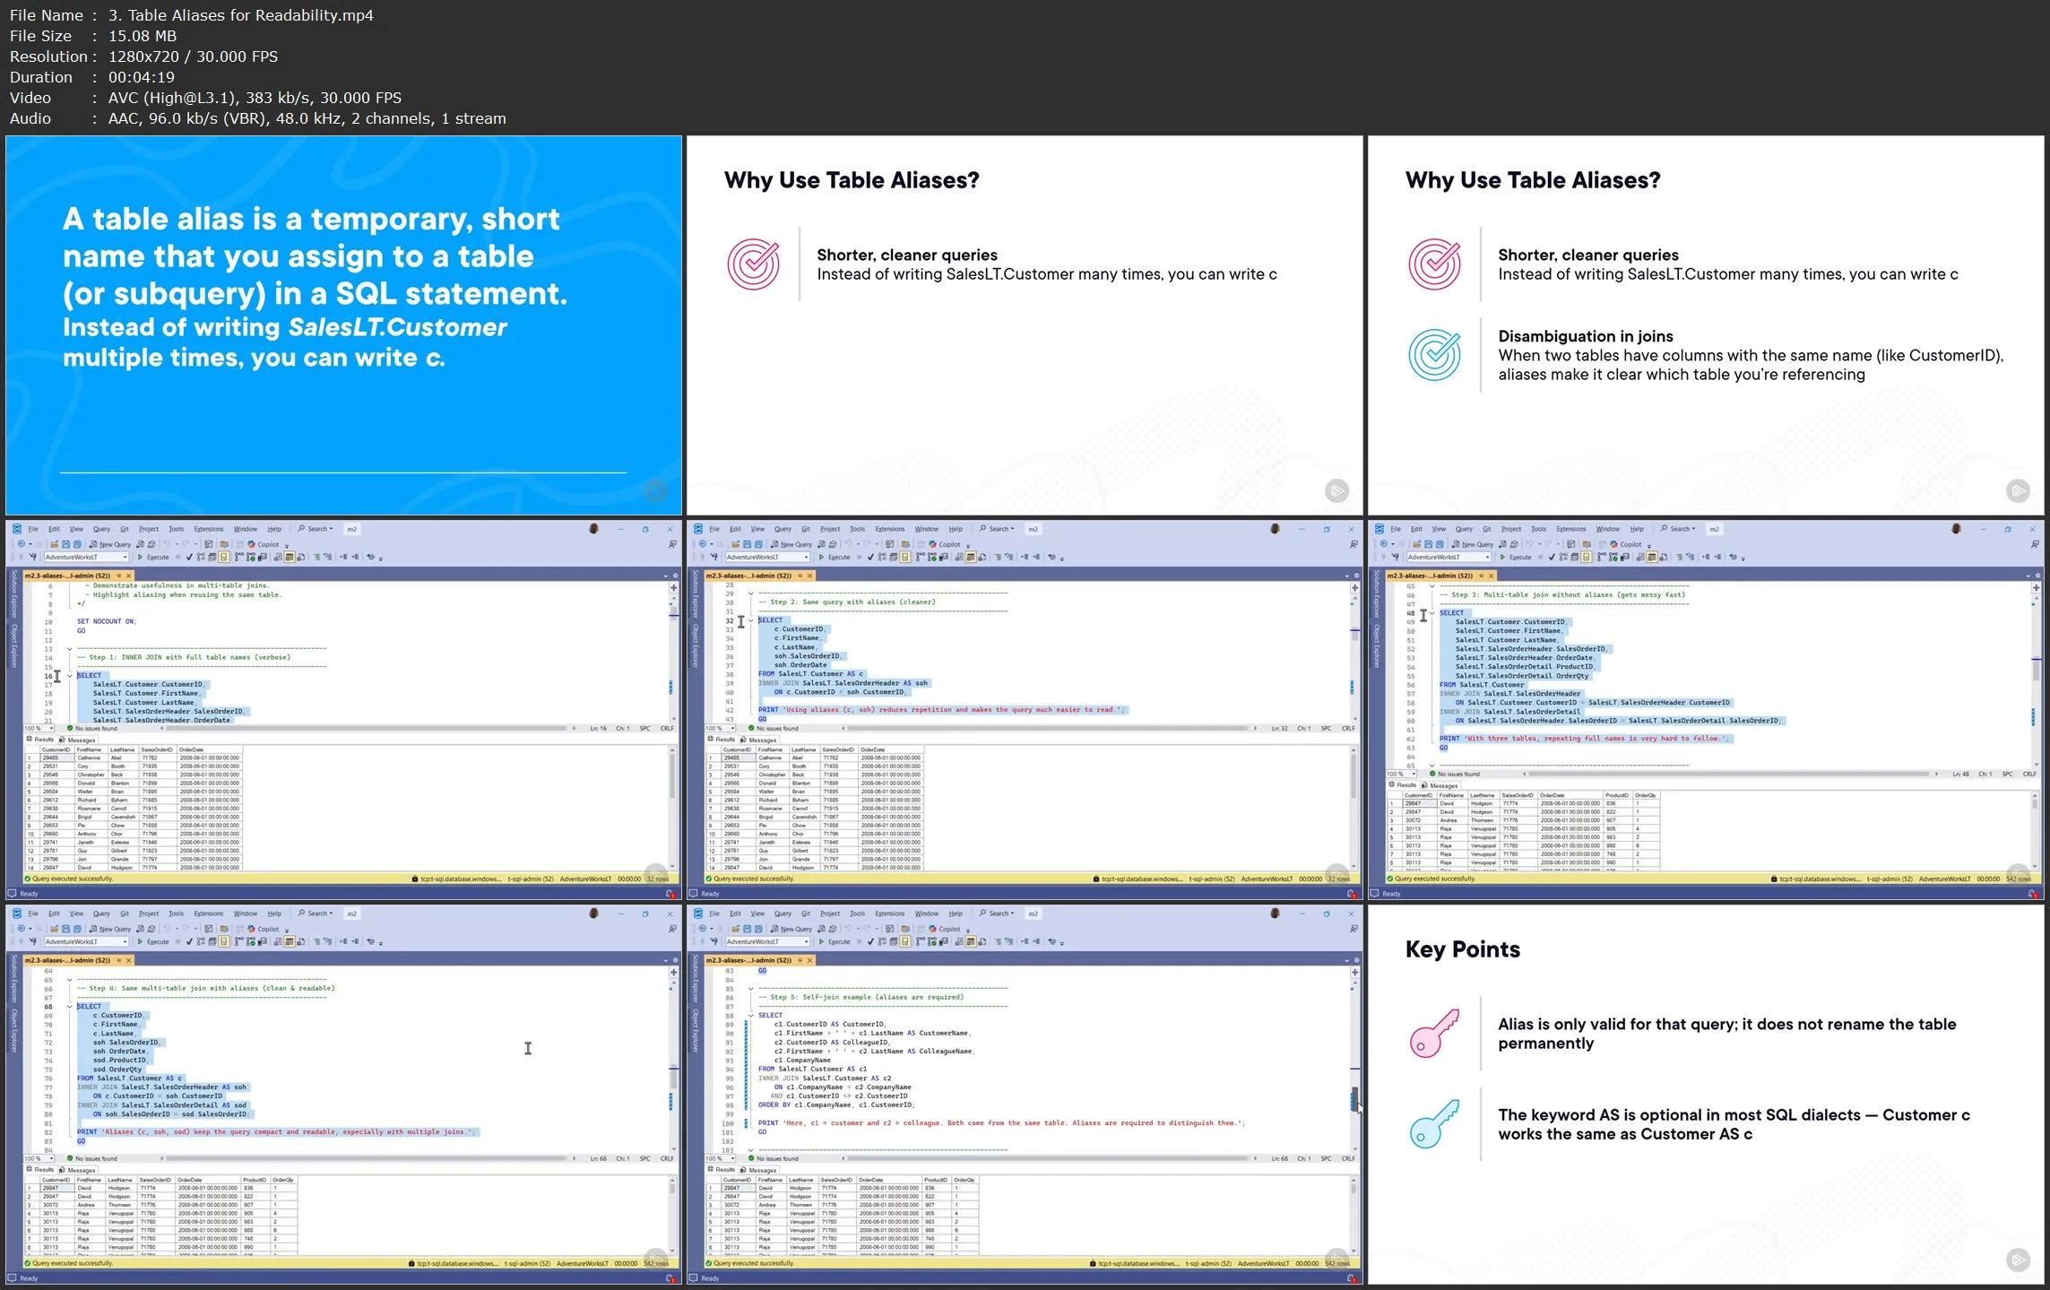Collapse the SELECT block at line 88 in the Step 5 editor
The image size is (2050, 1290).
750,1016
